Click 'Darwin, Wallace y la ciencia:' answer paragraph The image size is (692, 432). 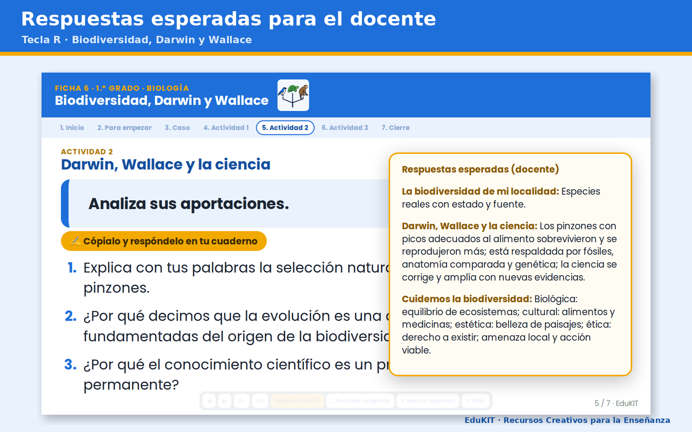tap(509, 251)
